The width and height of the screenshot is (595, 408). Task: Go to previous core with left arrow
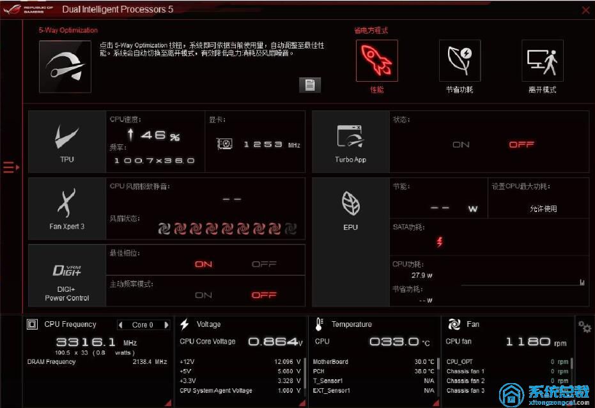point(121,325)
